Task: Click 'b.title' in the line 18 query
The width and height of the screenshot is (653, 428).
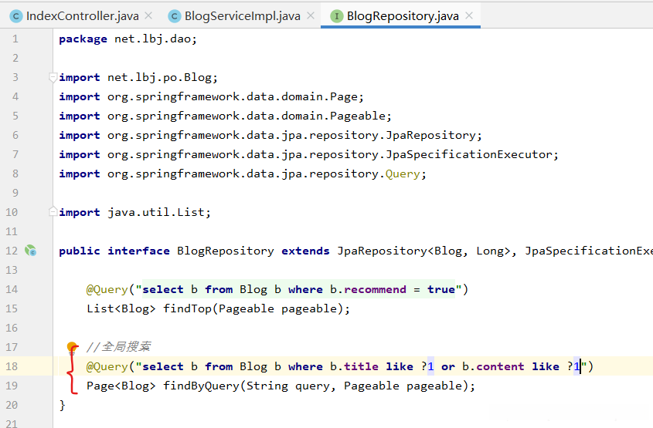Action: [354, 366]
